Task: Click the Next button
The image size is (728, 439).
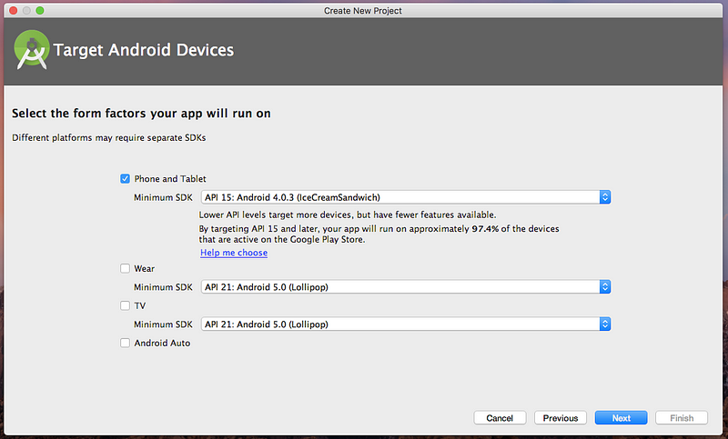Action: pyautogui.click(x=622, y=418)
